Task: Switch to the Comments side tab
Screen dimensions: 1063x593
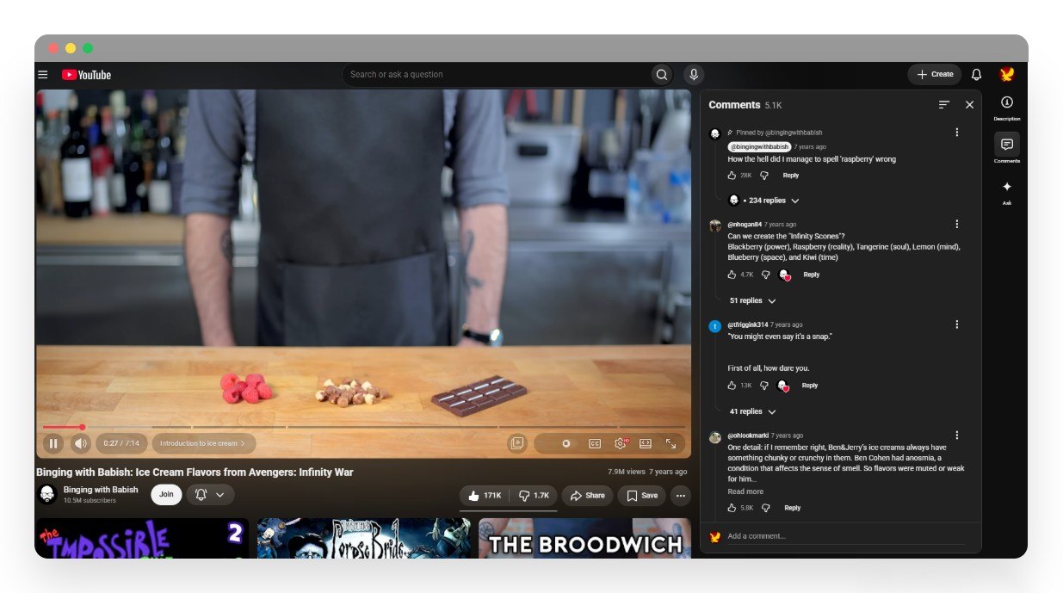Action: 1007,148
